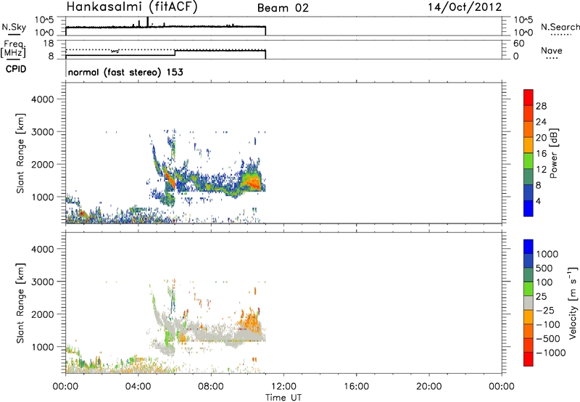The width and height of the screenshot is (580, 402).
Task: Click 1000 slant range tick in velocity panel
Action: pos(43,347)
